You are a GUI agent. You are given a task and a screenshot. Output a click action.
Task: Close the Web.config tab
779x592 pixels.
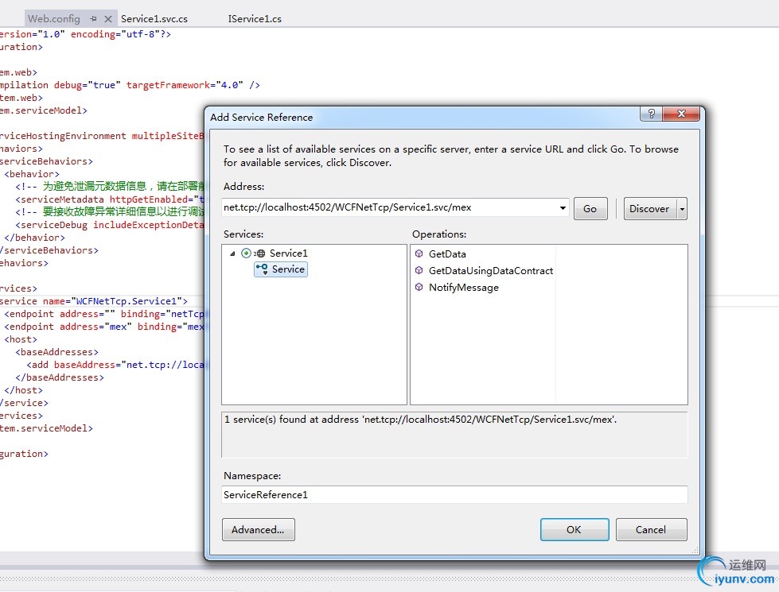[x=107, y=19]
